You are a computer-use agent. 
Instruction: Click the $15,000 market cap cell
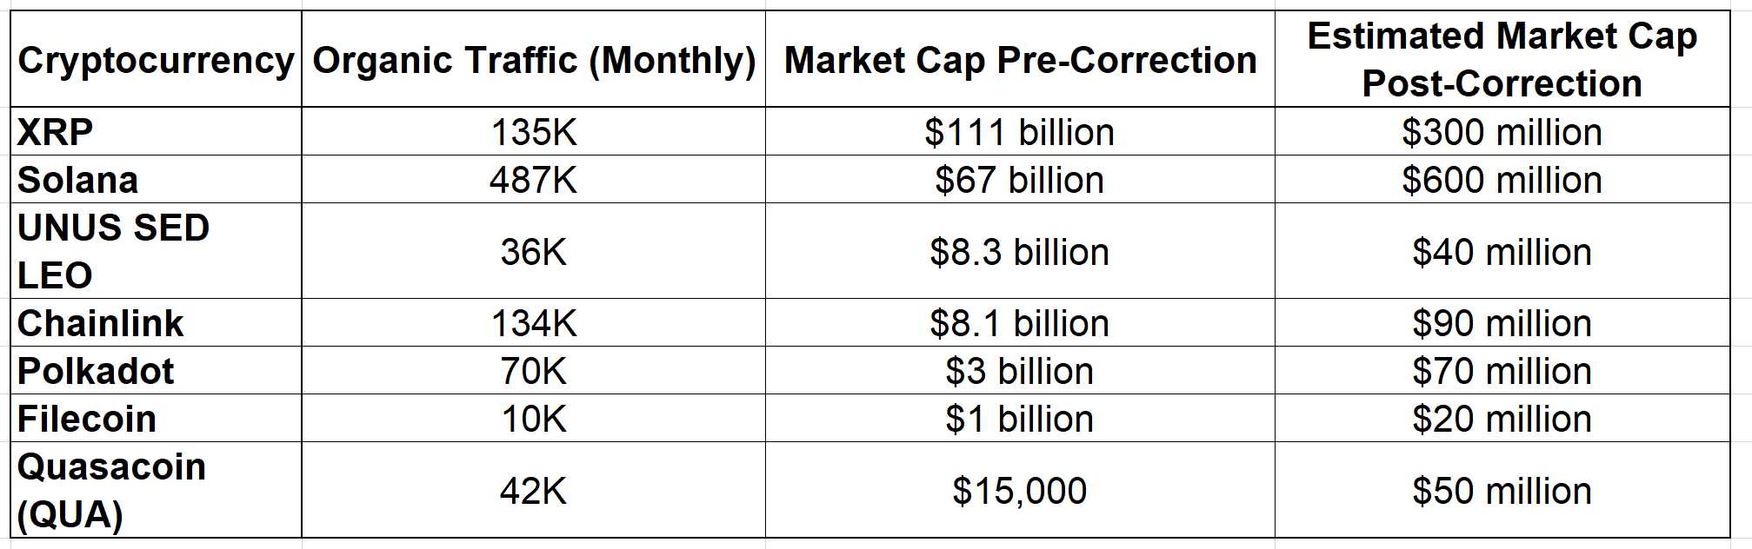pyautogui.click(x=1020, y=491)
